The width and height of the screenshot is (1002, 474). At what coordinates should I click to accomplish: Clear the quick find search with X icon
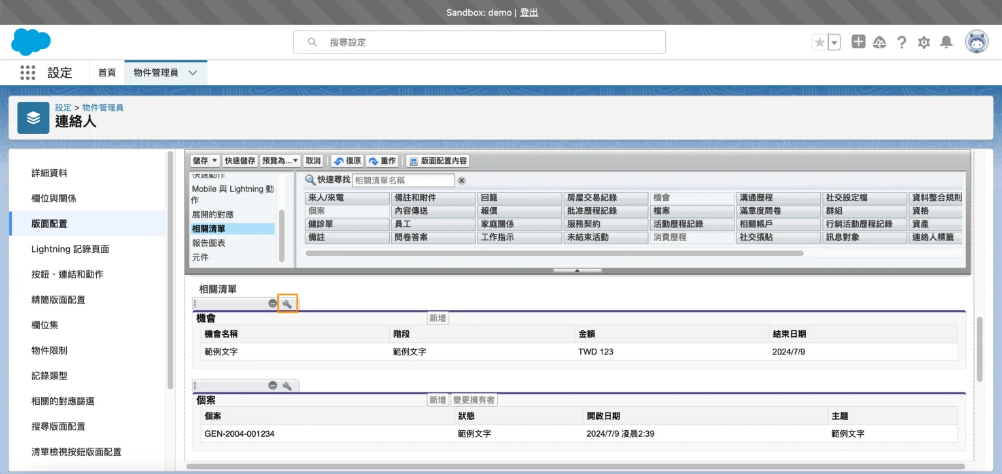pos(462,180)
